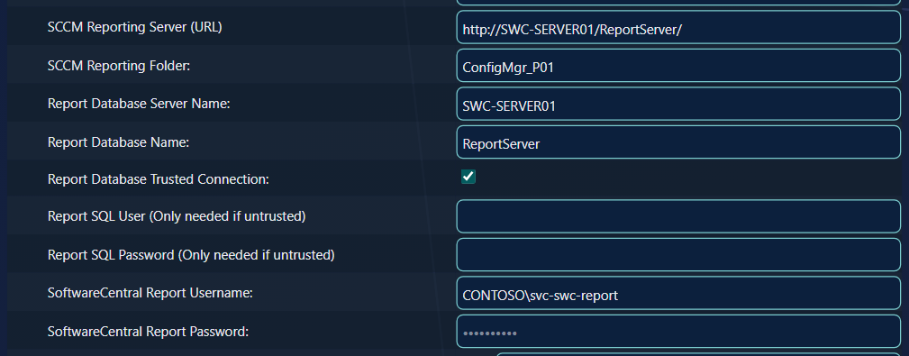909x356 pixels.
Task: Click the 'Report Database Name:' label
Action: (x=118, y=142)
